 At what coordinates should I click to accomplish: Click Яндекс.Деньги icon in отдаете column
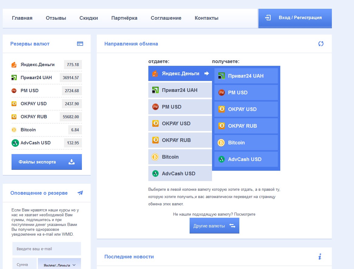(x=155, y=73)
